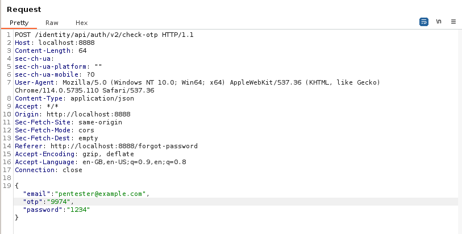Click the Accept-Encoding header line
This screenshot has height=234, width=462.
[x=74, y=154]
